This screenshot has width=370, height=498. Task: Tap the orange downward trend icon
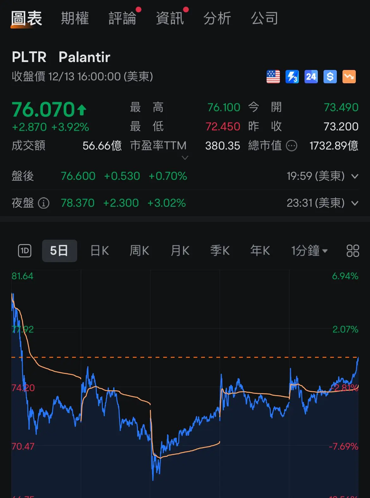(349, 77)
